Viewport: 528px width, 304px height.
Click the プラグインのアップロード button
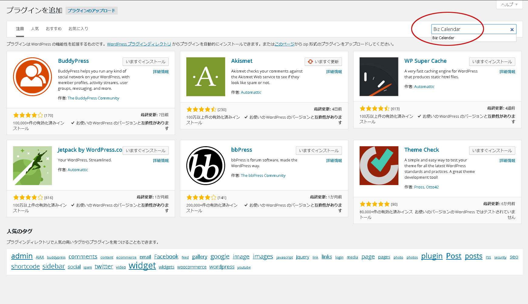click(91, 11)
